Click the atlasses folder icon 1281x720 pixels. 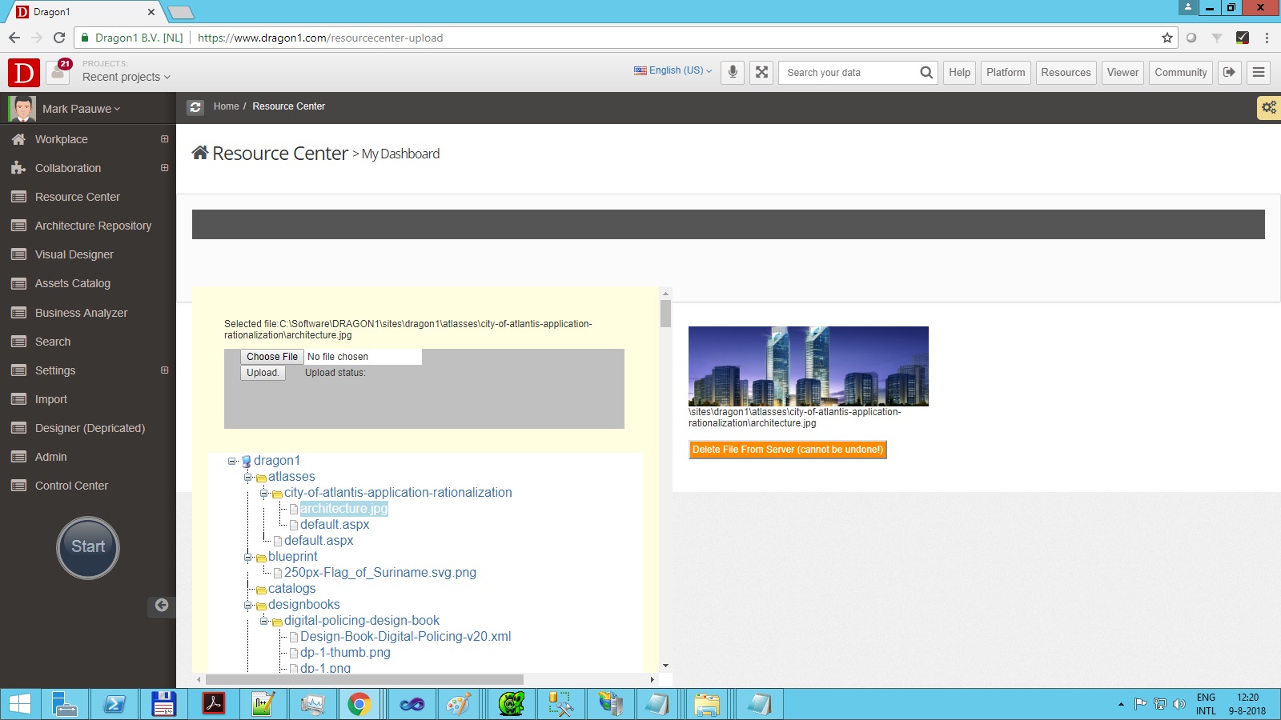tap(261, 478)
